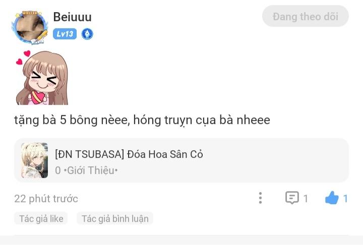Click the like count number
Viewport: 363px width, 245px height.
tap(345, 199)
